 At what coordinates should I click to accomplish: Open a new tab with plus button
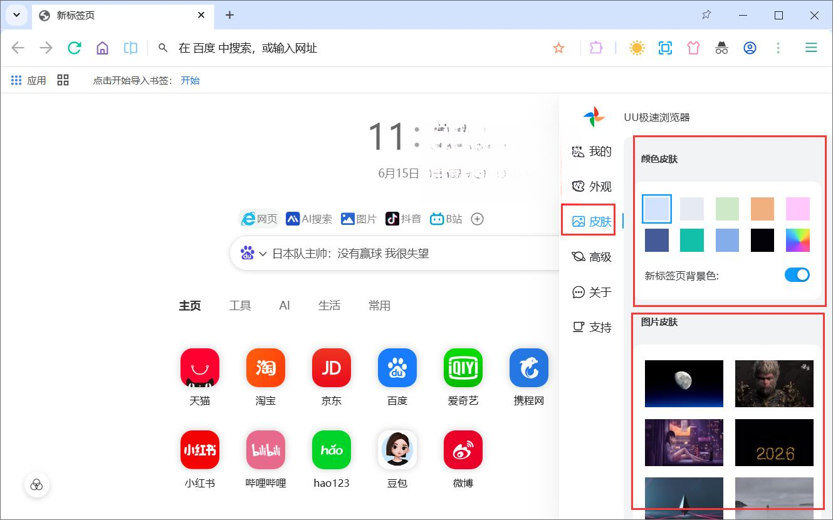click(x=229, y=15)
